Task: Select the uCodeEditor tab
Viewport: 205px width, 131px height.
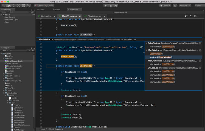Action: (x=74, y=10)
